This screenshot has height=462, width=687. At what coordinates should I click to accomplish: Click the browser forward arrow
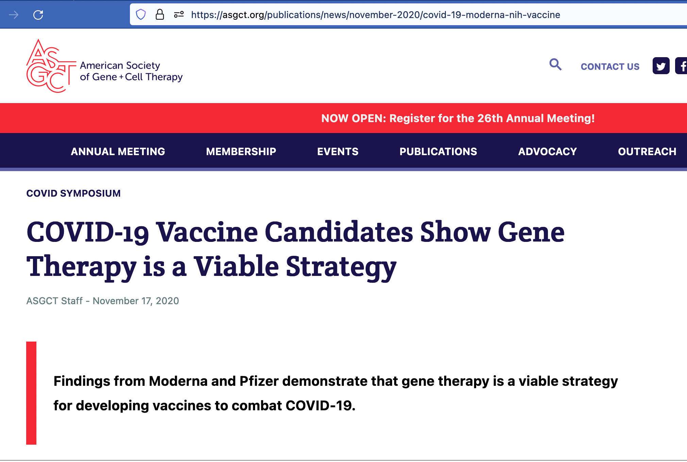point(14,15)
